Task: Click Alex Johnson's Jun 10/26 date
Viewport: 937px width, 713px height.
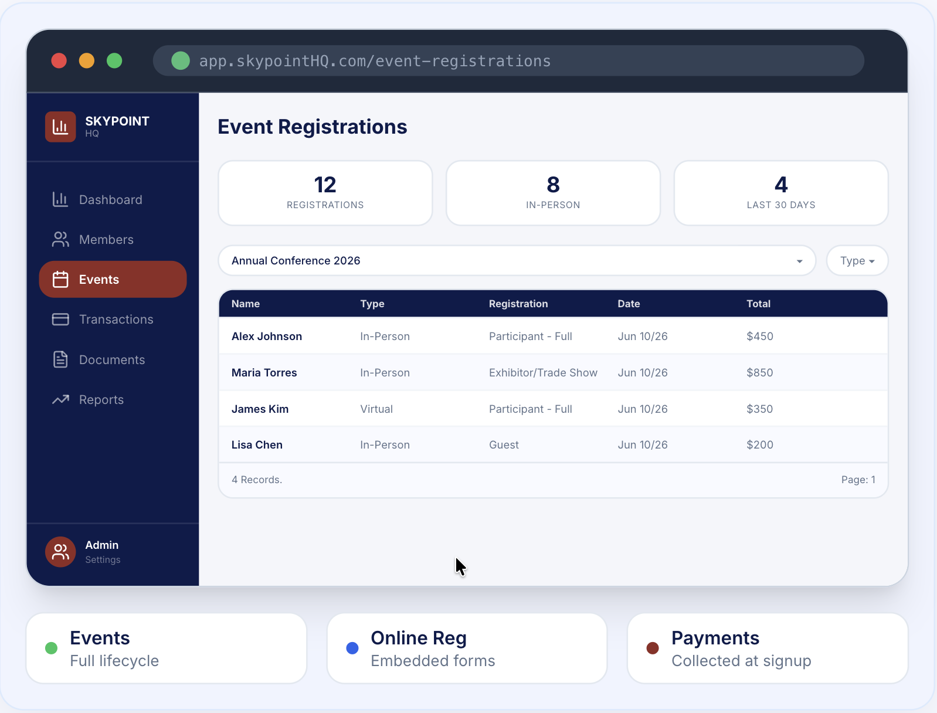Action: pyautogui.click(x=643, y=336)
